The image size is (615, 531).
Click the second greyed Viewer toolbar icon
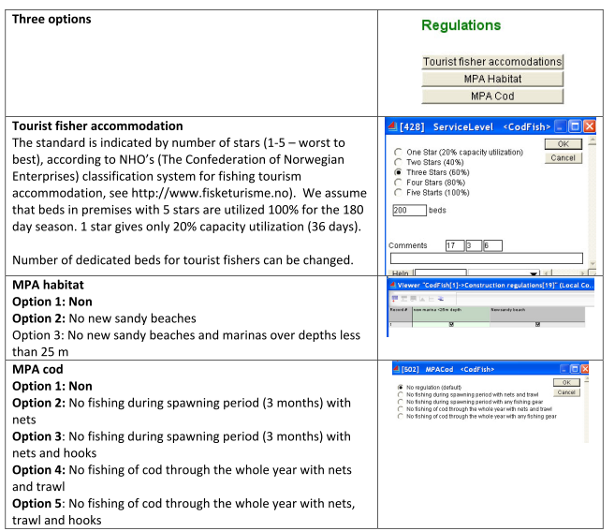[404, 299]
